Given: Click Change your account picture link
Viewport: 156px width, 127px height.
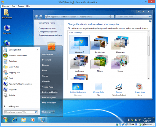Looking at the screenshot, I should [50, 35].
